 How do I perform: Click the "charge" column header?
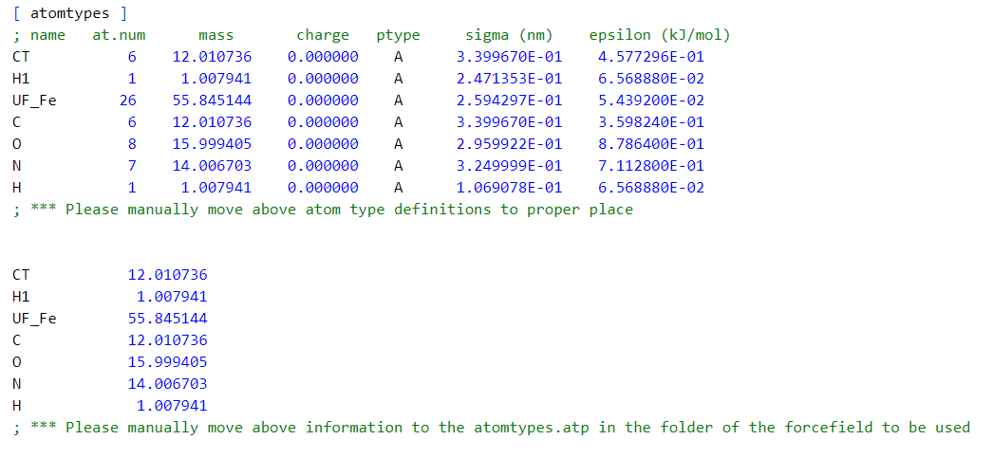323,35
